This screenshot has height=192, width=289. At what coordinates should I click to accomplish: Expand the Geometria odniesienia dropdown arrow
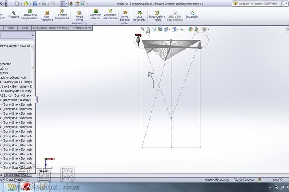(x=110, y=23)
